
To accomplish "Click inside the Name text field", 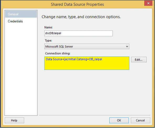I will pos(78,33).
